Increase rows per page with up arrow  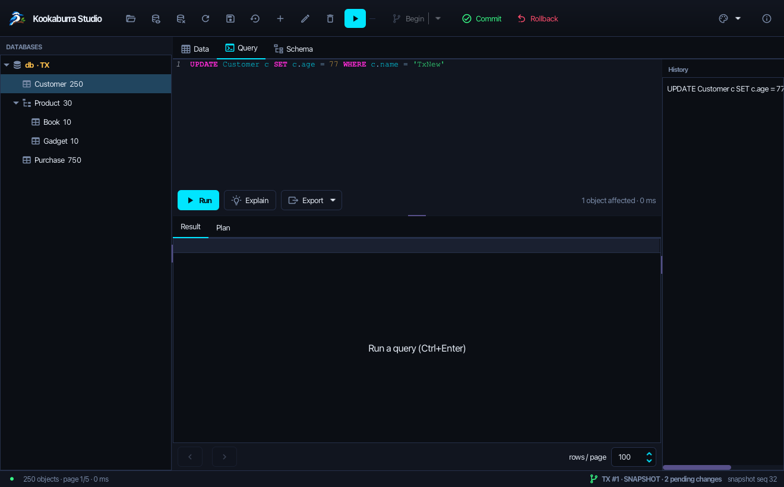coord(649,454)
